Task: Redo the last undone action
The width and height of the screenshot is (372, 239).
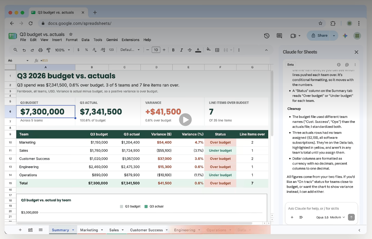Action: click(x=32, y=50)
